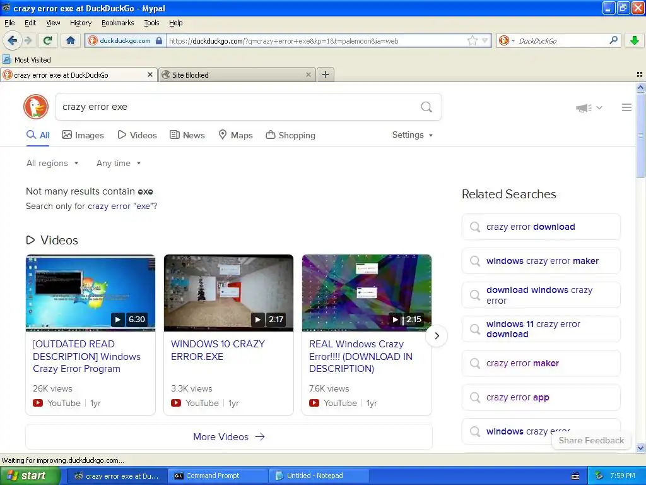Search related: download windows crazy error

tap(541, 296)
